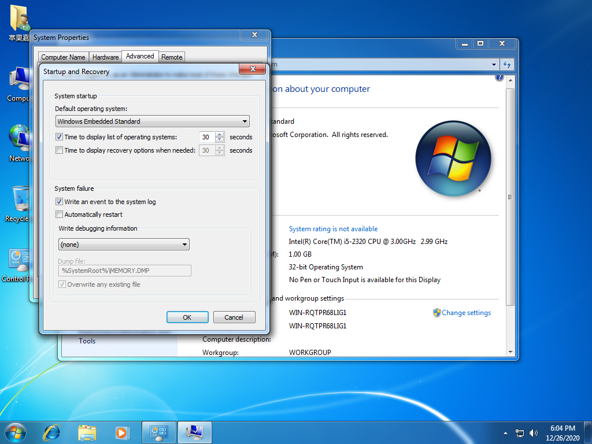Launch Windows Media Player from the taskbar
The image size is (592, 444).
pyautogui.click(x=122, y=432)
